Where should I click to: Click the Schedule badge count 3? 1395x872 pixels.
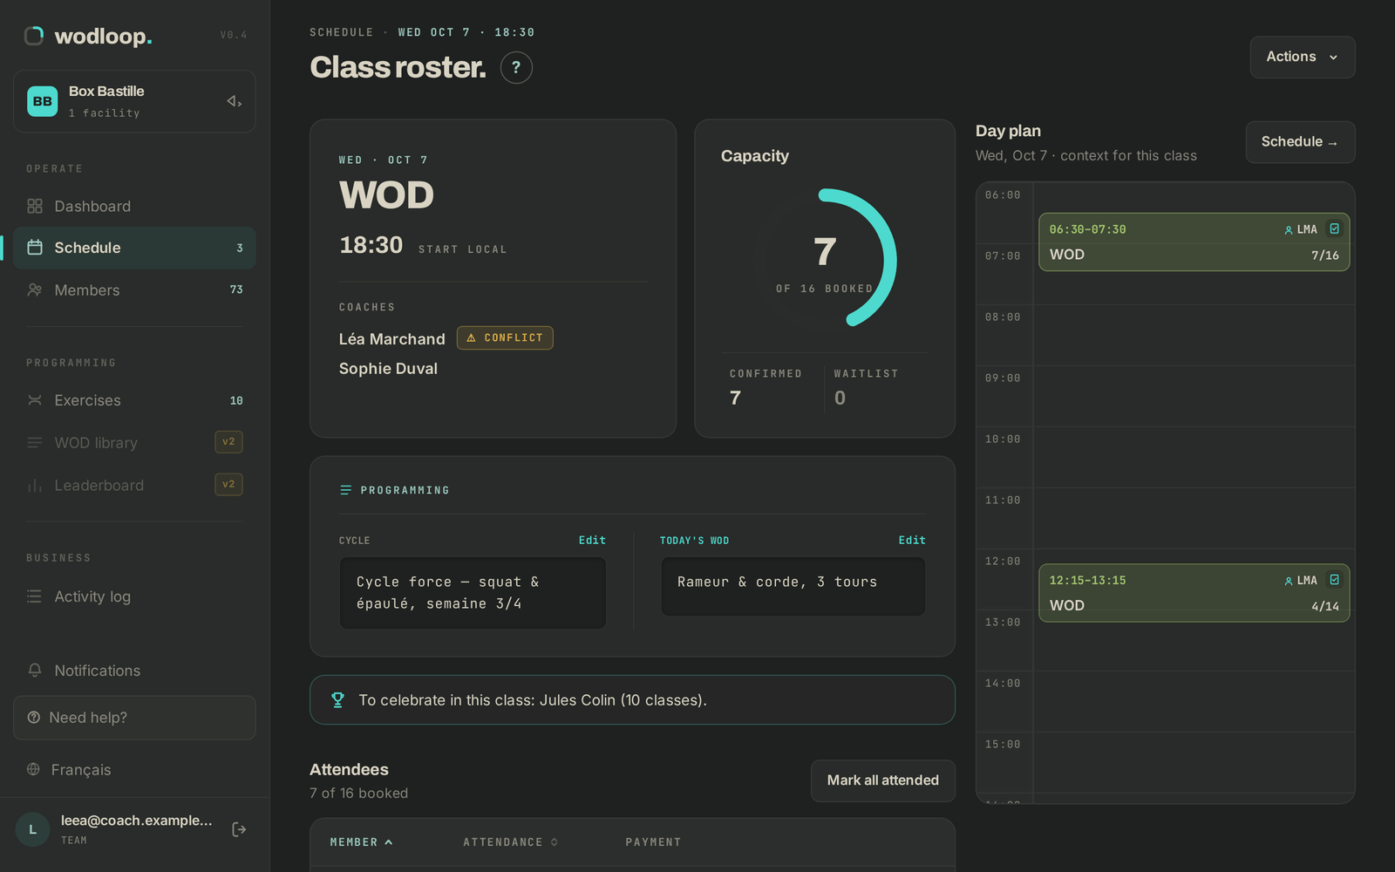pyautogui.click(x=240, y=249)
